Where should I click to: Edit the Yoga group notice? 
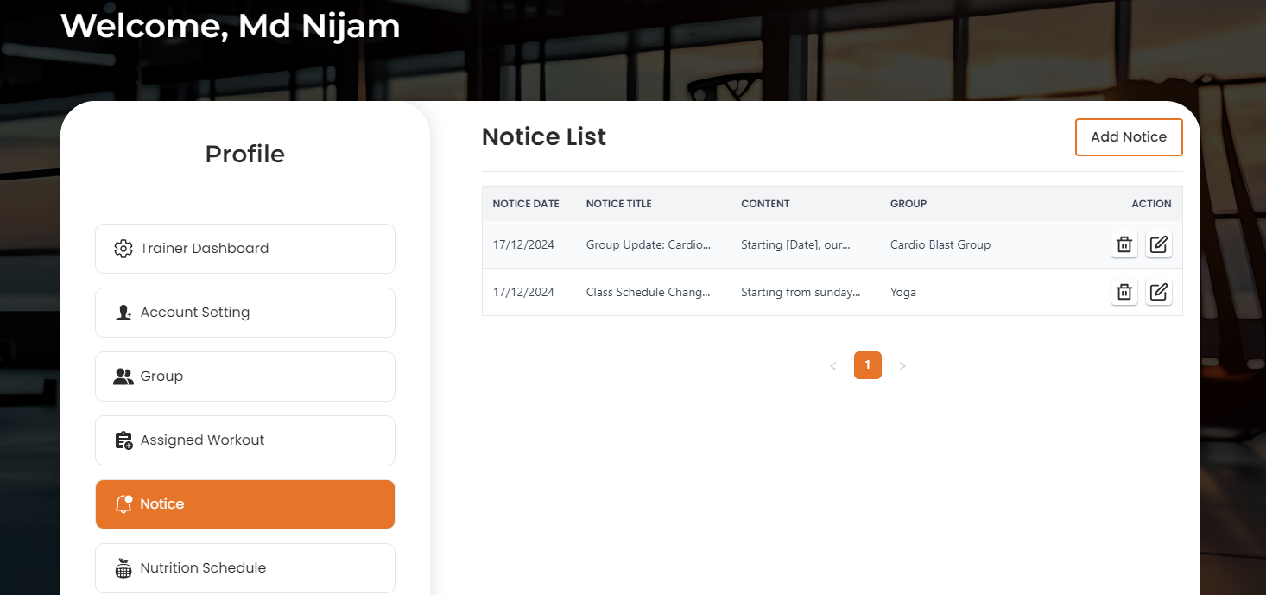pos(1159,292)
